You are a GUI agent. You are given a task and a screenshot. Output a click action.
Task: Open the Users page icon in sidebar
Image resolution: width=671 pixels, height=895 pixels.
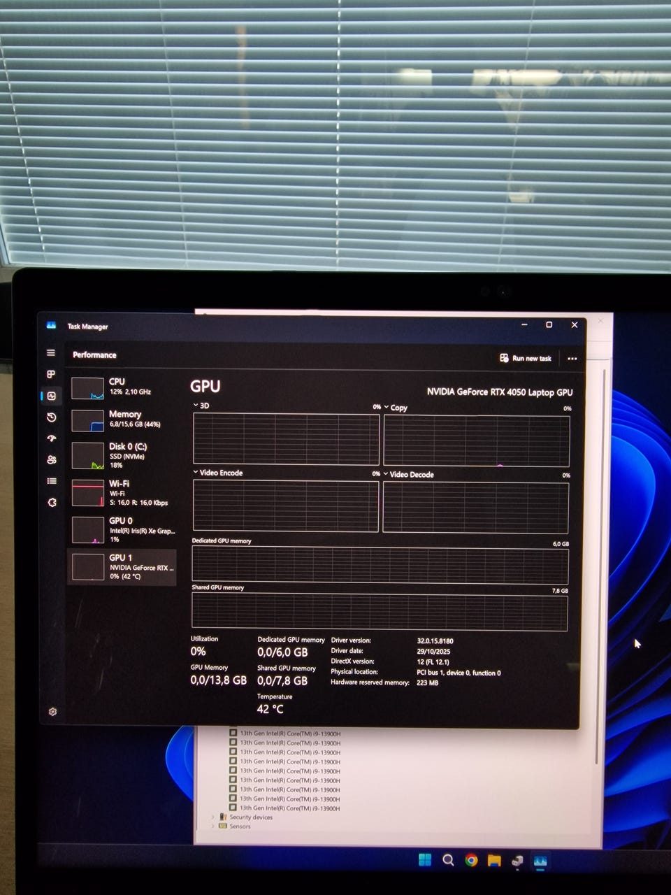[x=51, y=459]
